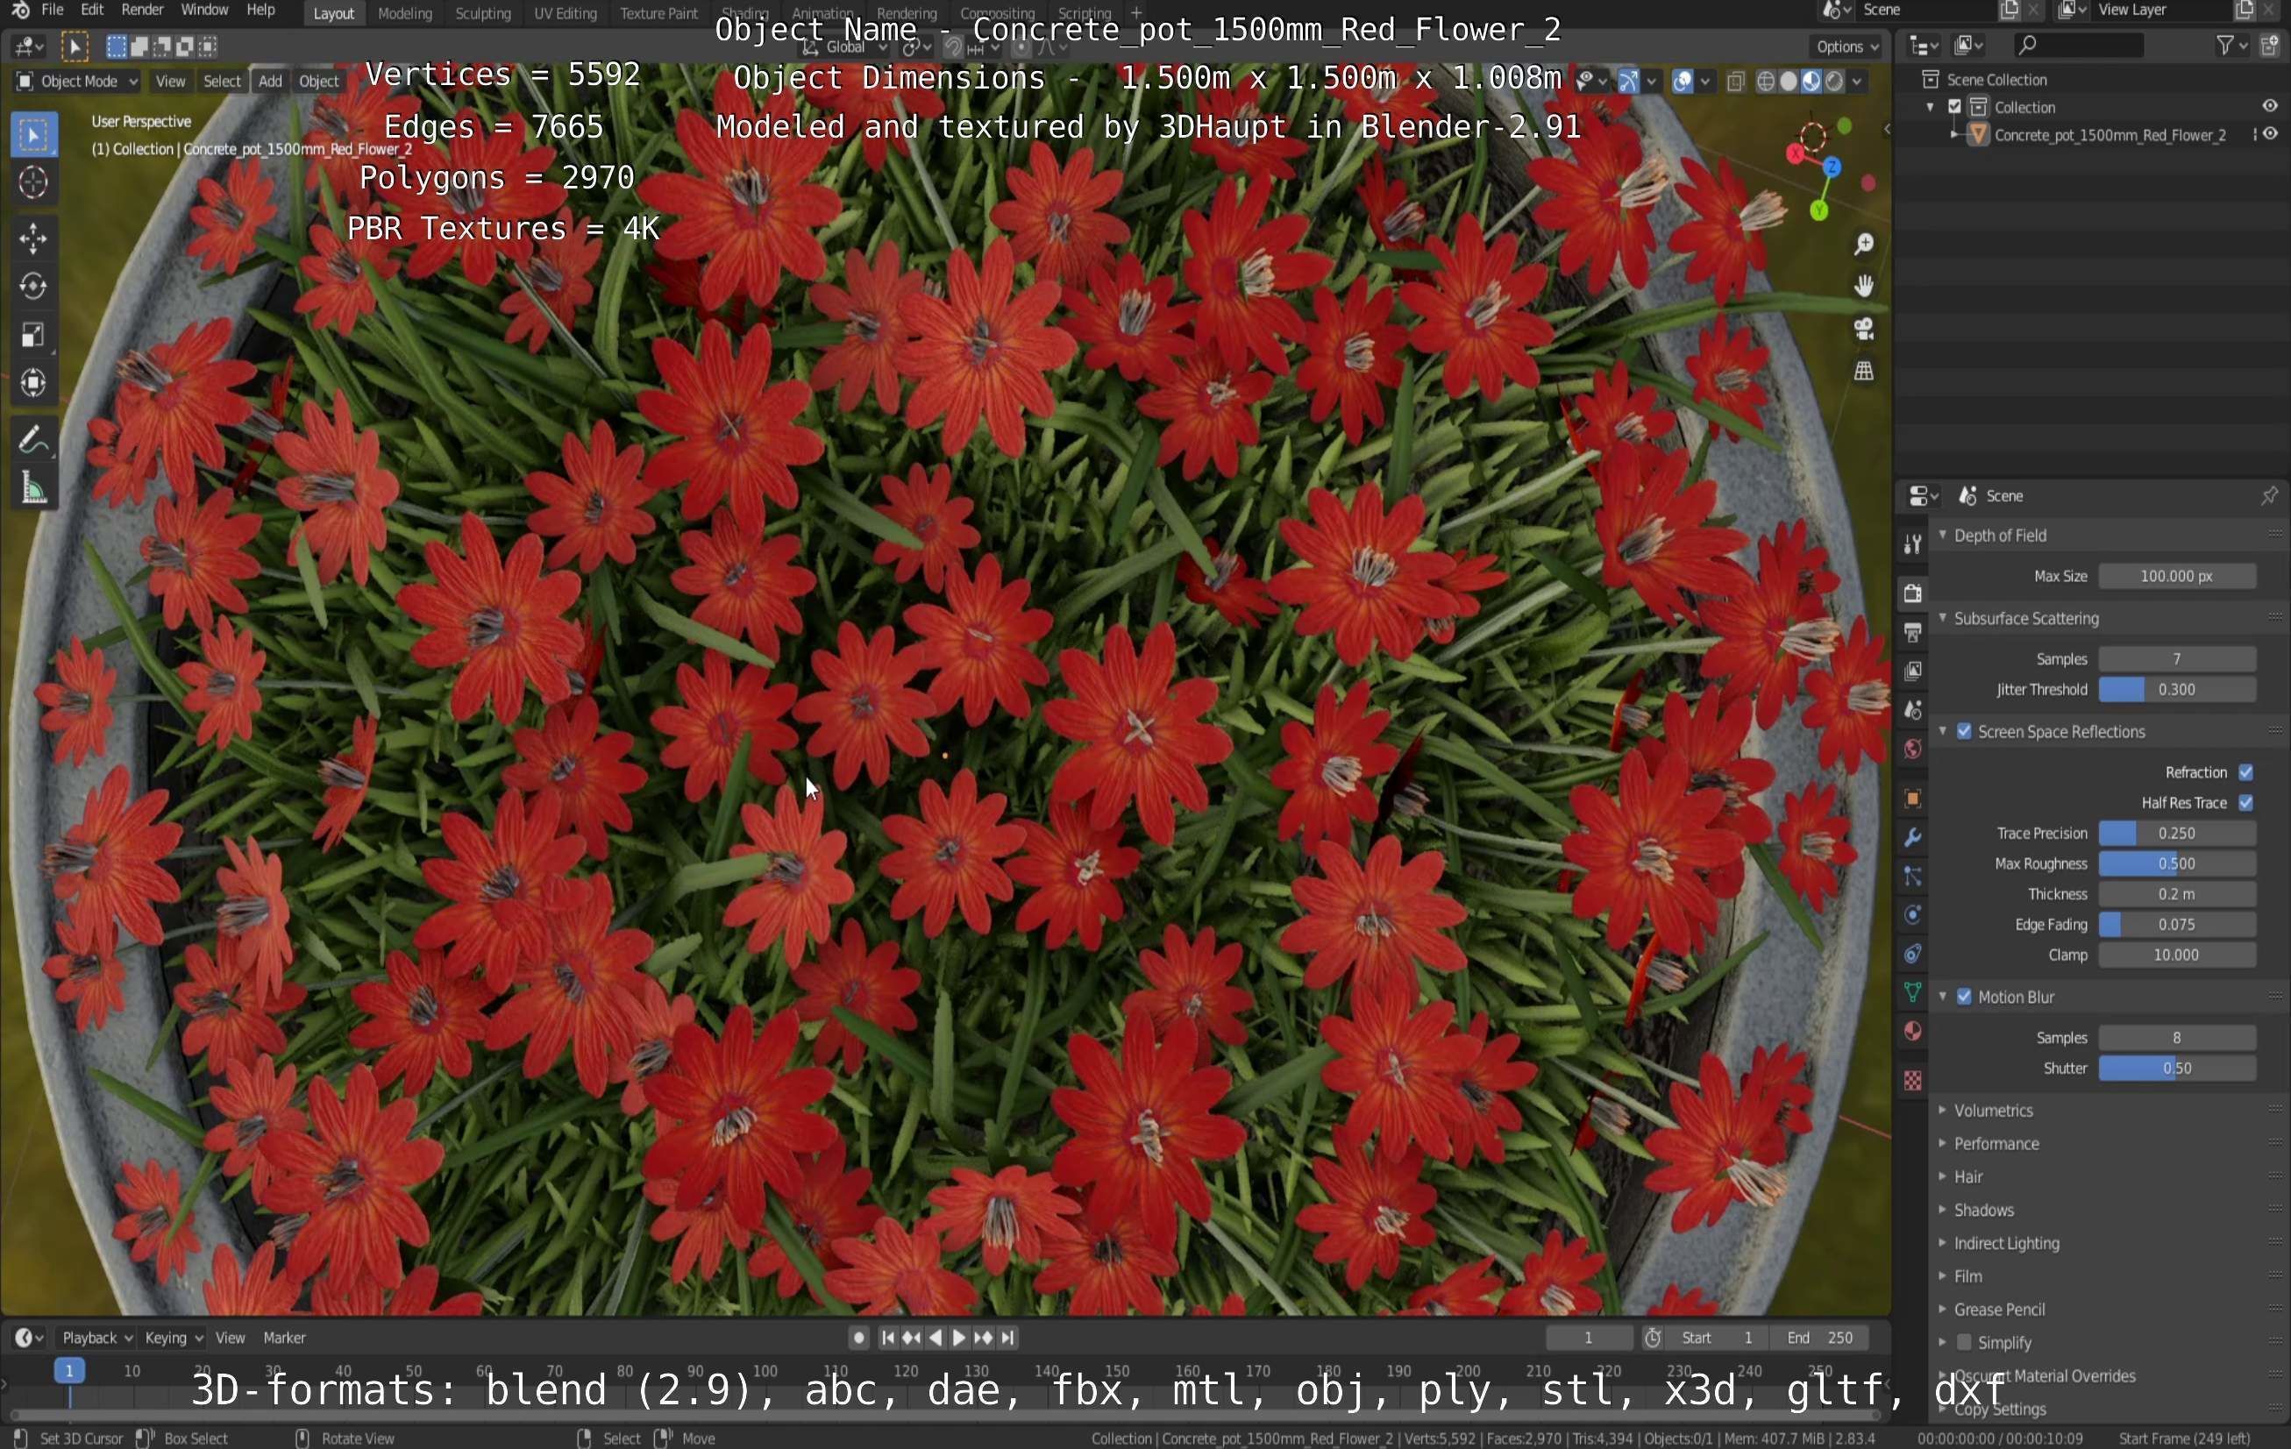Activate the 3D Cursor tool
Screen dimensions: 2291x1449
(x=33, y=182)
